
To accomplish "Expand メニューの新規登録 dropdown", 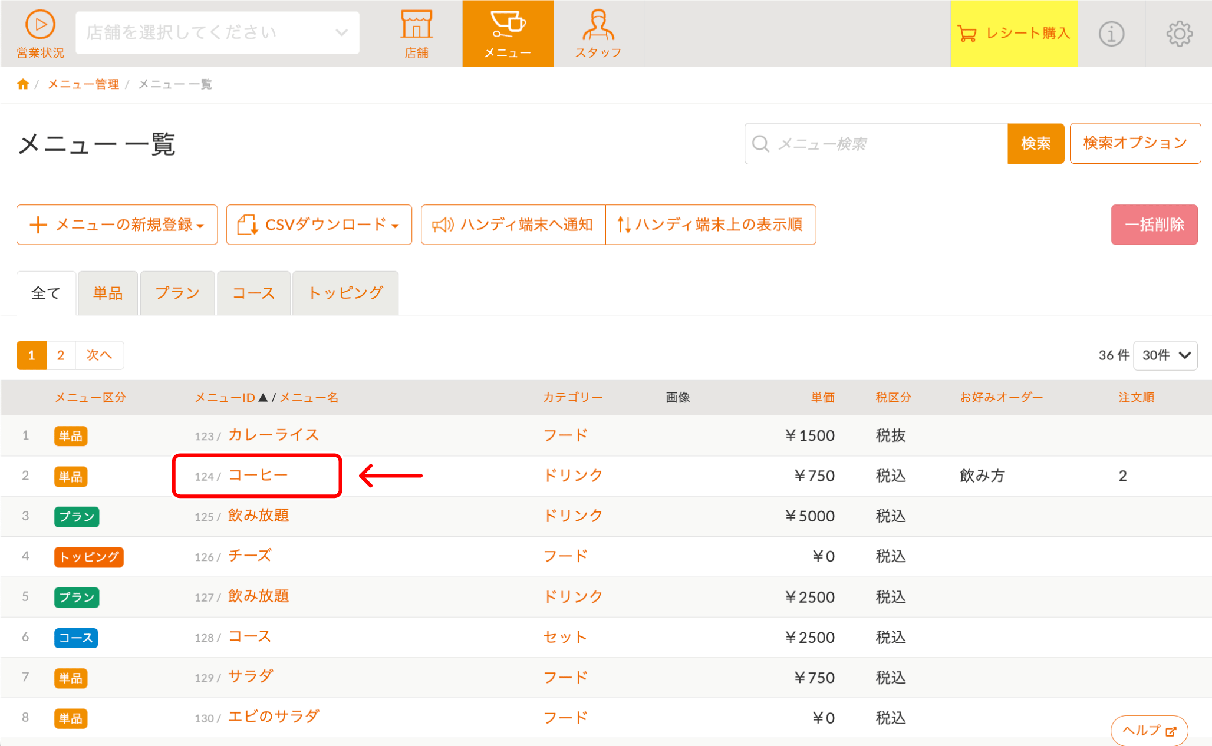I will coord(117,225).
